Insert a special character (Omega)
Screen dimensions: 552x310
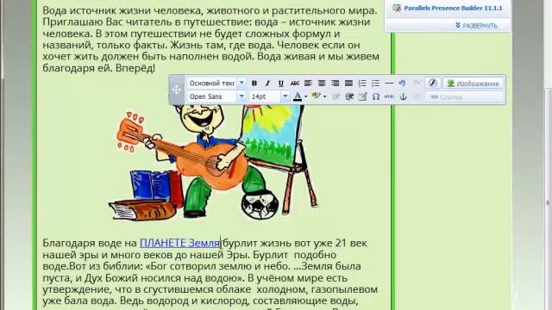coord(376,96)
